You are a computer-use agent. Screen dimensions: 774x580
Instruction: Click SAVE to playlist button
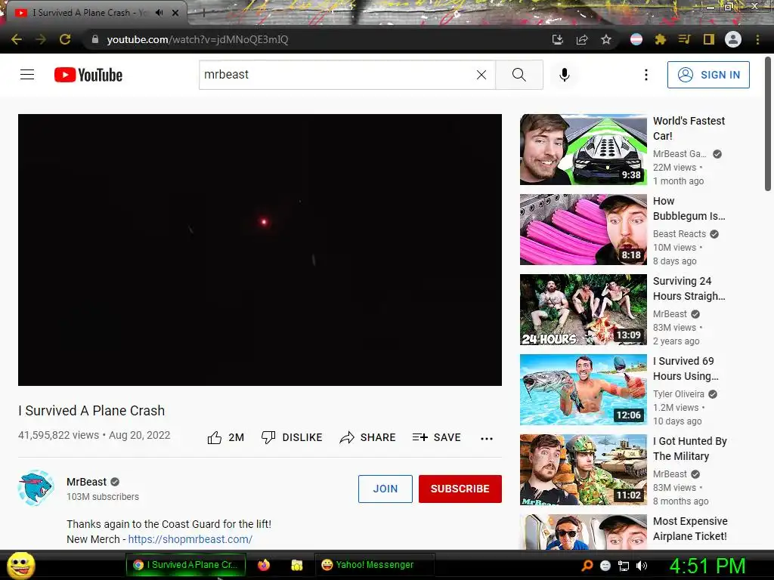tap(436, 437)
